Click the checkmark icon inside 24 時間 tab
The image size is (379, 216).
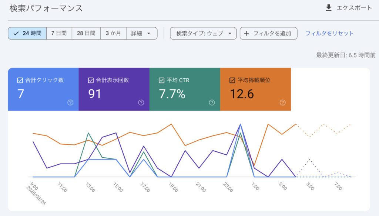coord(16,33)
